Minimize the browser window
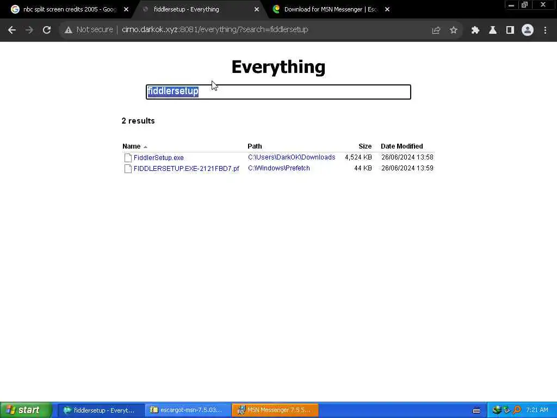Screen dimensions: 557x418 (x=511, y=5)
